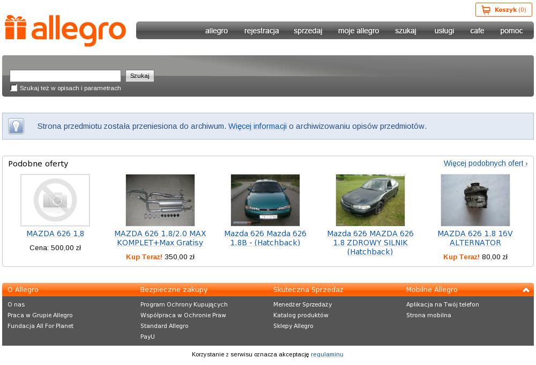Click the Szukaj search button

[x=140, y=76]
